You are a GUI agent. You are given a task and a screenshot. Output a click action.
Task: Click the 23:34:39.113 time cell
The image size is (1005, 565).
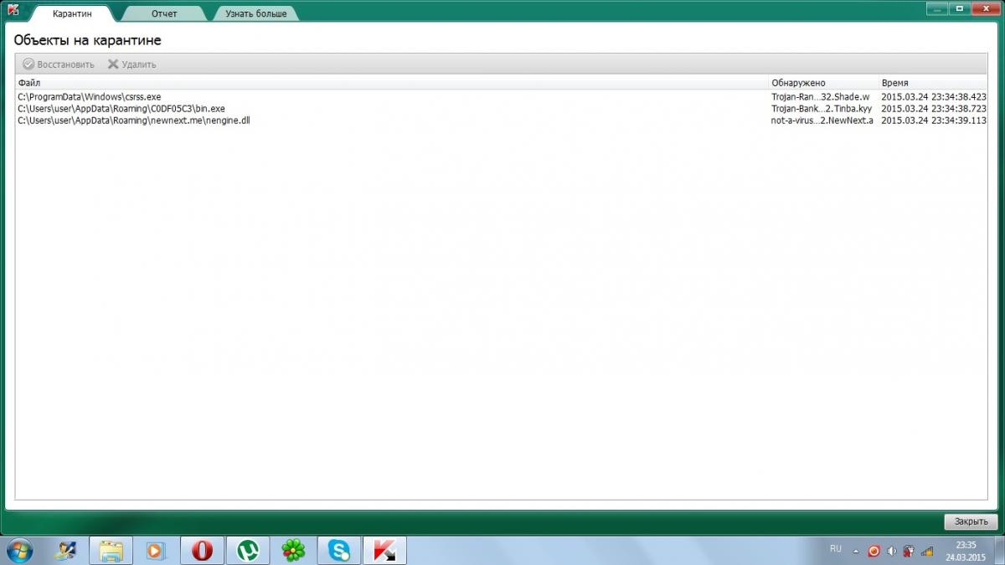coord(934,121)
